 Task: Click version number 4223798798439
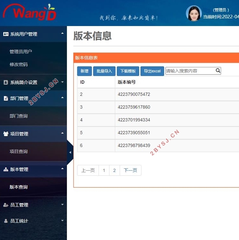[x=134, y=146]
